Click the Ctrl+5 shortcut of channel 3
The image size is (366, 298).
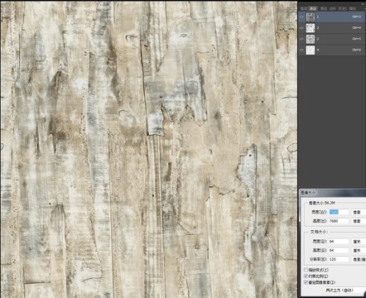pyautogui.click(x=356, y=39)
